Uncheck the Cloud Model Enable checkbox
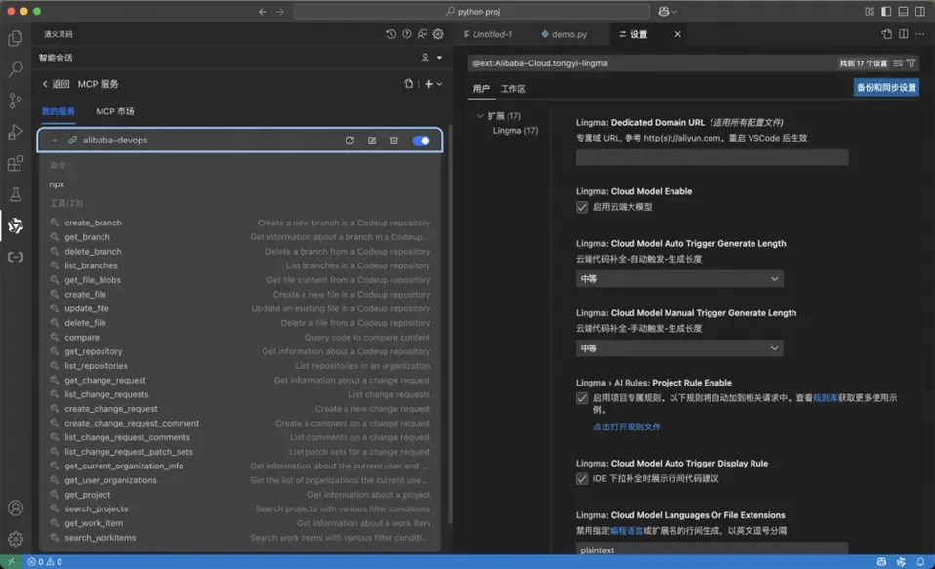 (x=582, y=207)
